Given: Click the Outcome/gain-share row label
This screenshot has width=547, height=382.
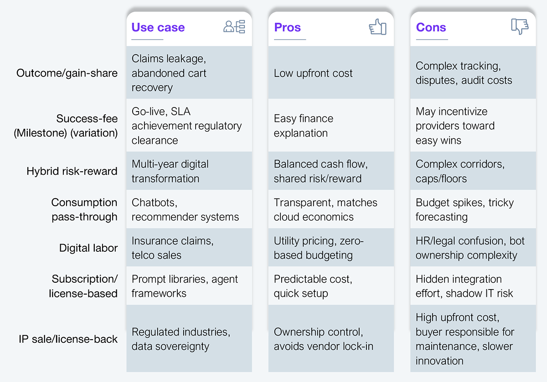Looking at the screenshot, I should [67, 73].
